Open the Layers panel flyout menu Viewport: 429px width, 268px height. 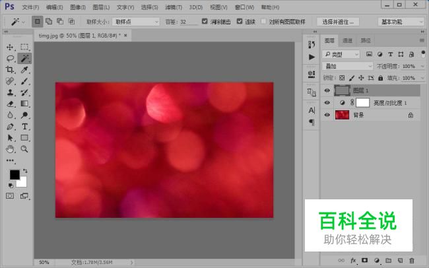[422, 40]
